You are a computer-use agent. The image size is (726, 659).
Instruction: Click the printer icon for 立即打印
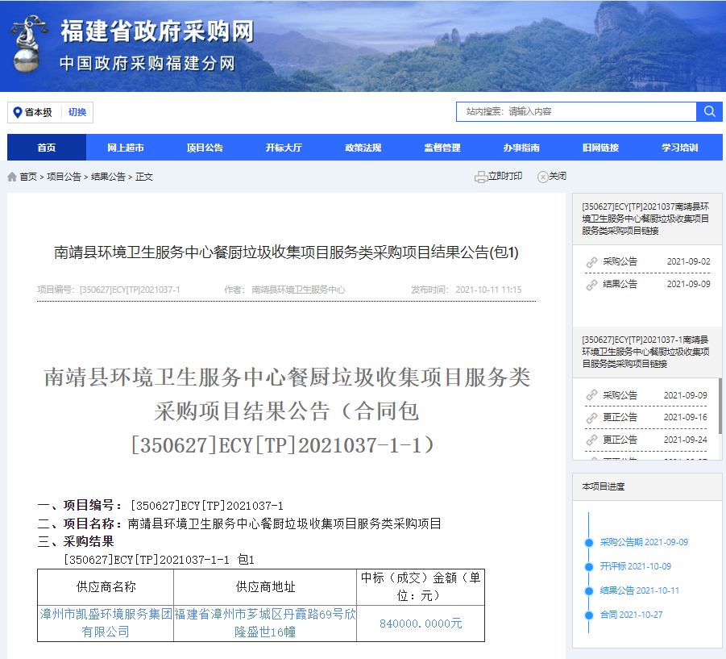[x=480, y=177]
